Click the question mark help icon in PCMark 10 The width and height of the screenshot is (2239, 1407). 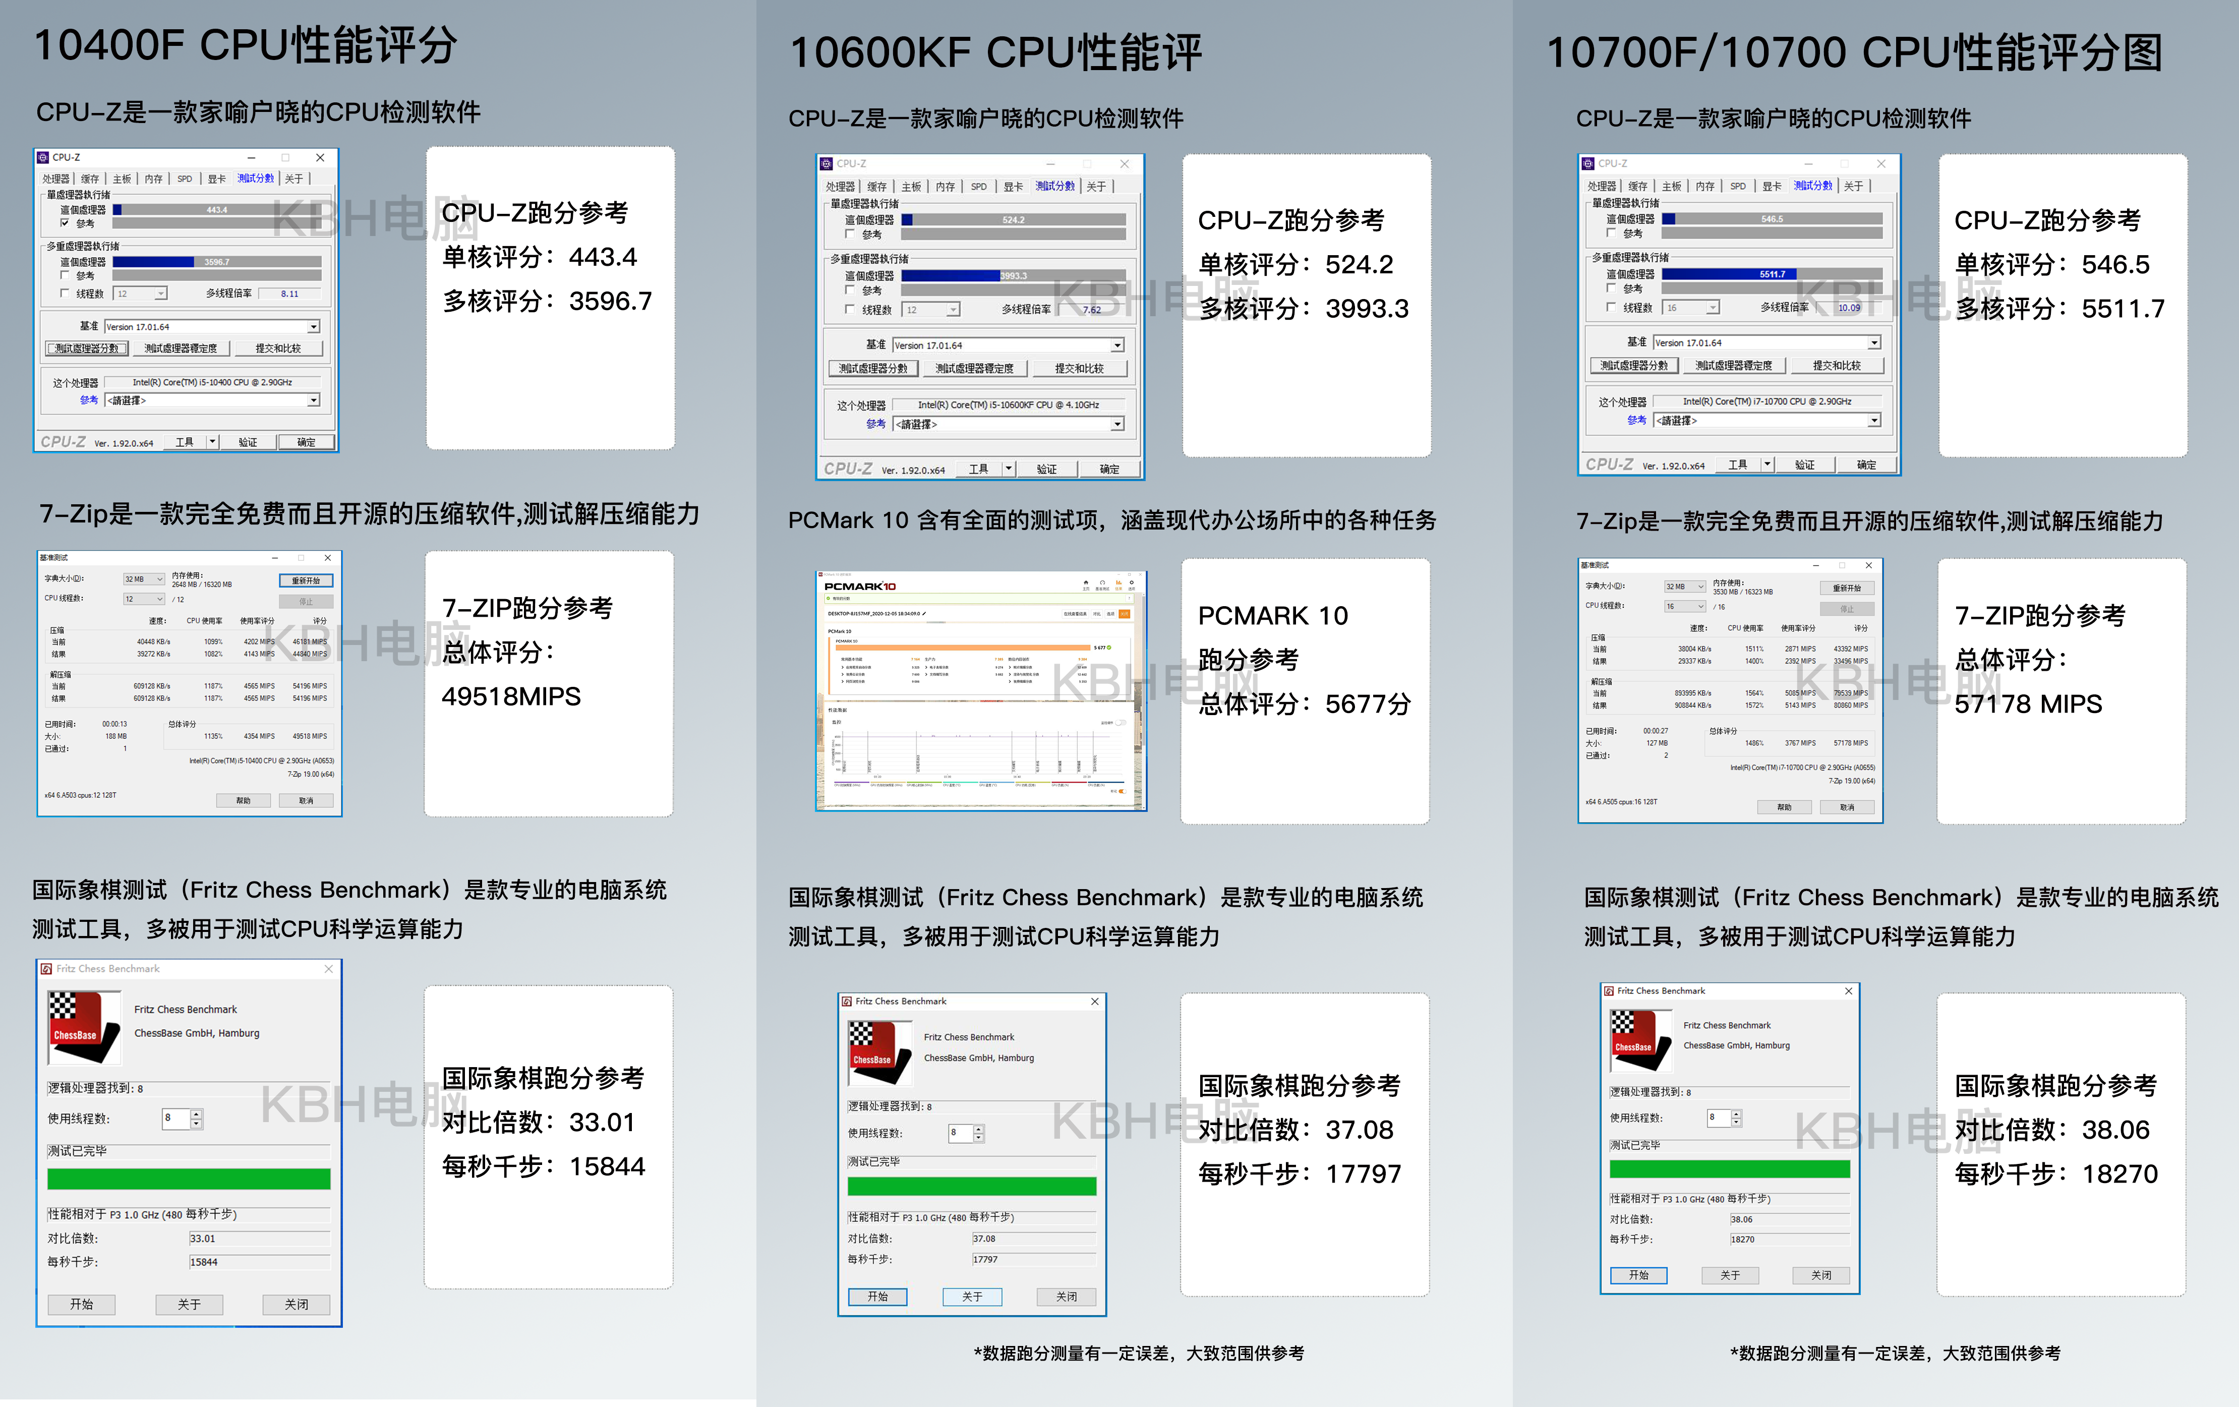point(1130,599)
